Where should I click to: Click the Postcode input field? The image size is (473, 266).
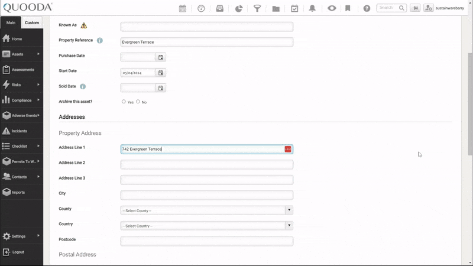206,241
